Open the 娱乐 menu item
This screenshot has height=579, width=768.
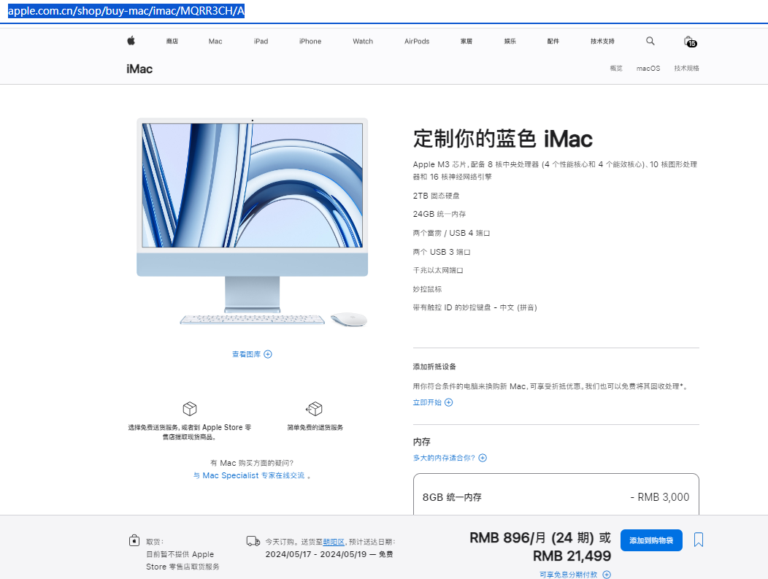510,41
